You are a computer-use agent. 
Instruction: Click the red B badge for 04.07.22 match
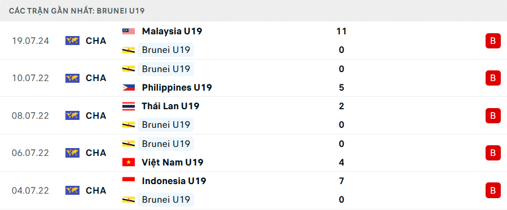[x=493, y=190]
